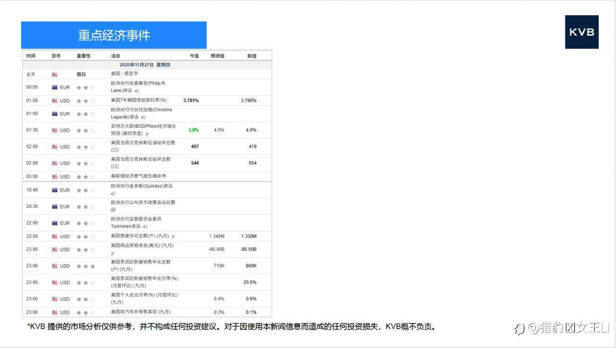Open the 亚特兰大联储GDPNow经济增长预测 event
Viewport: 616px width, 348px height.
(x=143, y=130)
